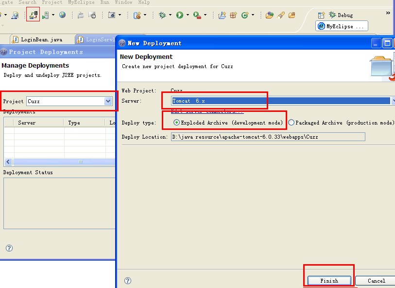Click help icon in Project Deployments dialog

[9, 248]
